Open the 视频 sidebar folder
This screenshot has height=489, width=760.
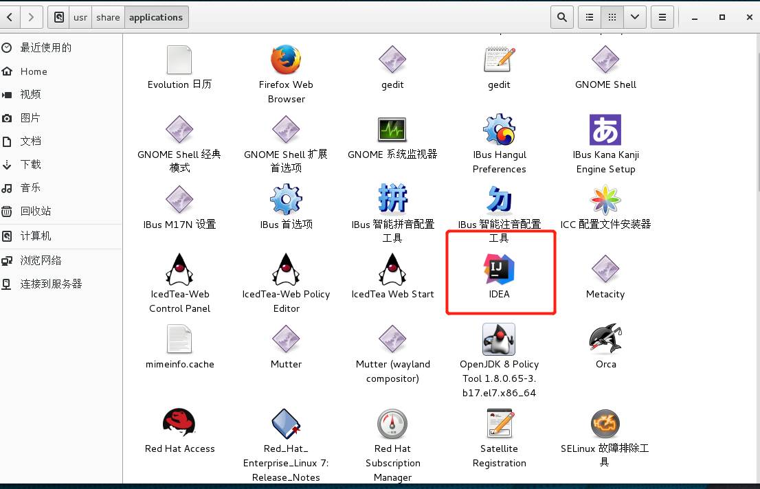(61, 95)
